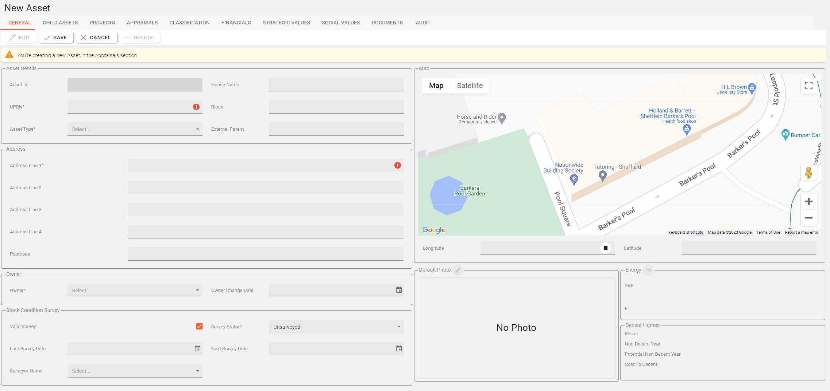Click the Street View pegman icon
This screenshot has height=391, width=830.
[x=808, y=173]
